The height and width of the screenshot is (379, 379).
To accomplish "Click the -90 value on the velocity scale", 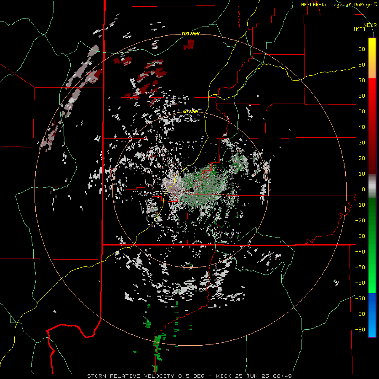I will (360, 330).
